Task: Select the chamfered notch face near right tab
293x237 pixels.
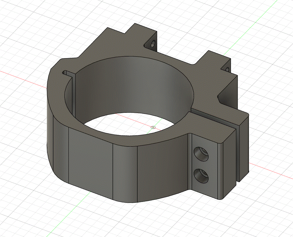Action: [228, 98]
